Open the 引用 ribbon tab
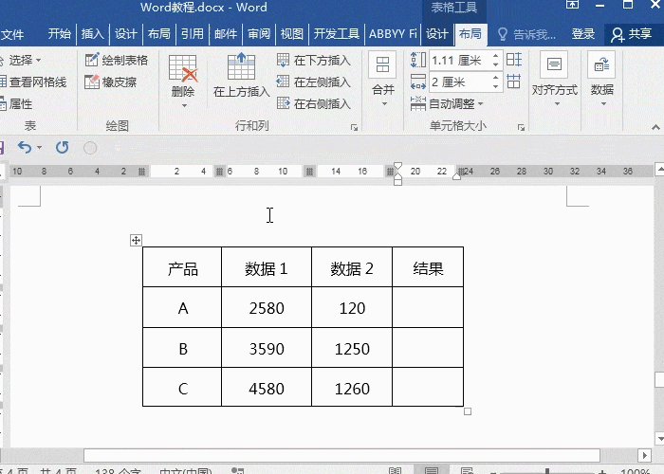Screen dimensions: 664x474 [193, 34]
